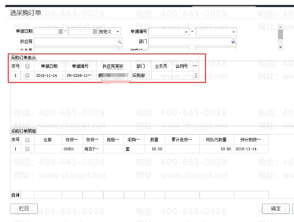Click the 供应商简称 column header
Image resolution: width=294 pixels, height=222 pixels.
pyautogui.click(x=113, y=66)
